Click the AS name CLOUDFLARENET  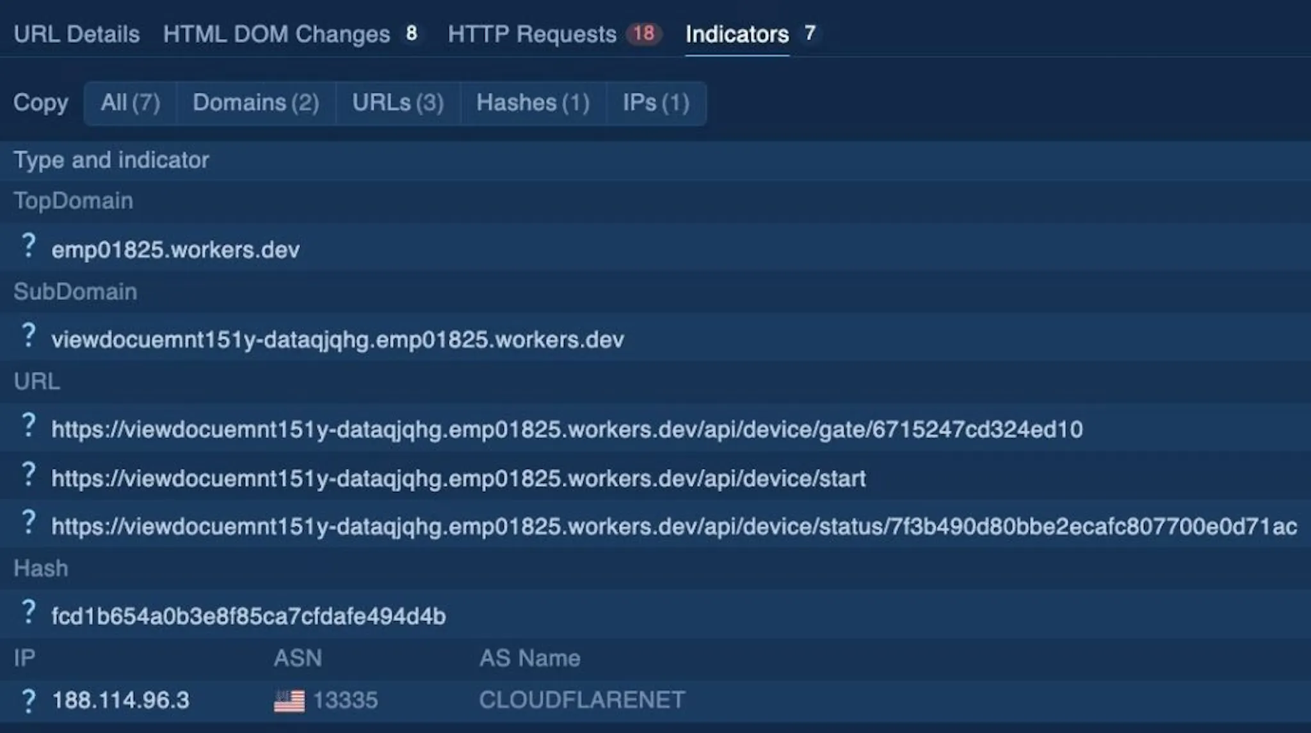[x=582, y=700]
